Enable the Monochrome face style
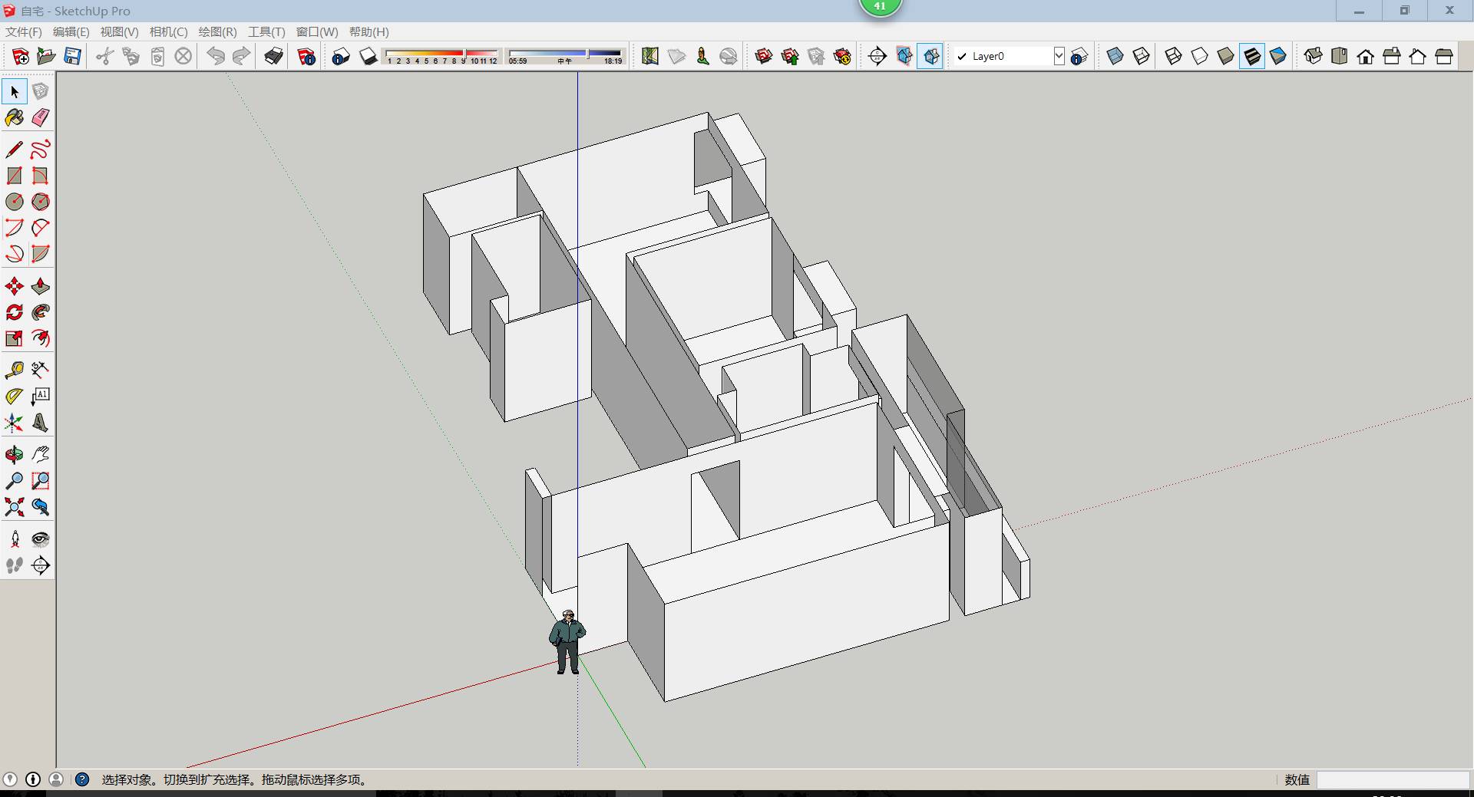The height and width of the screenshot is (797, 1474). coord(1278,56)
